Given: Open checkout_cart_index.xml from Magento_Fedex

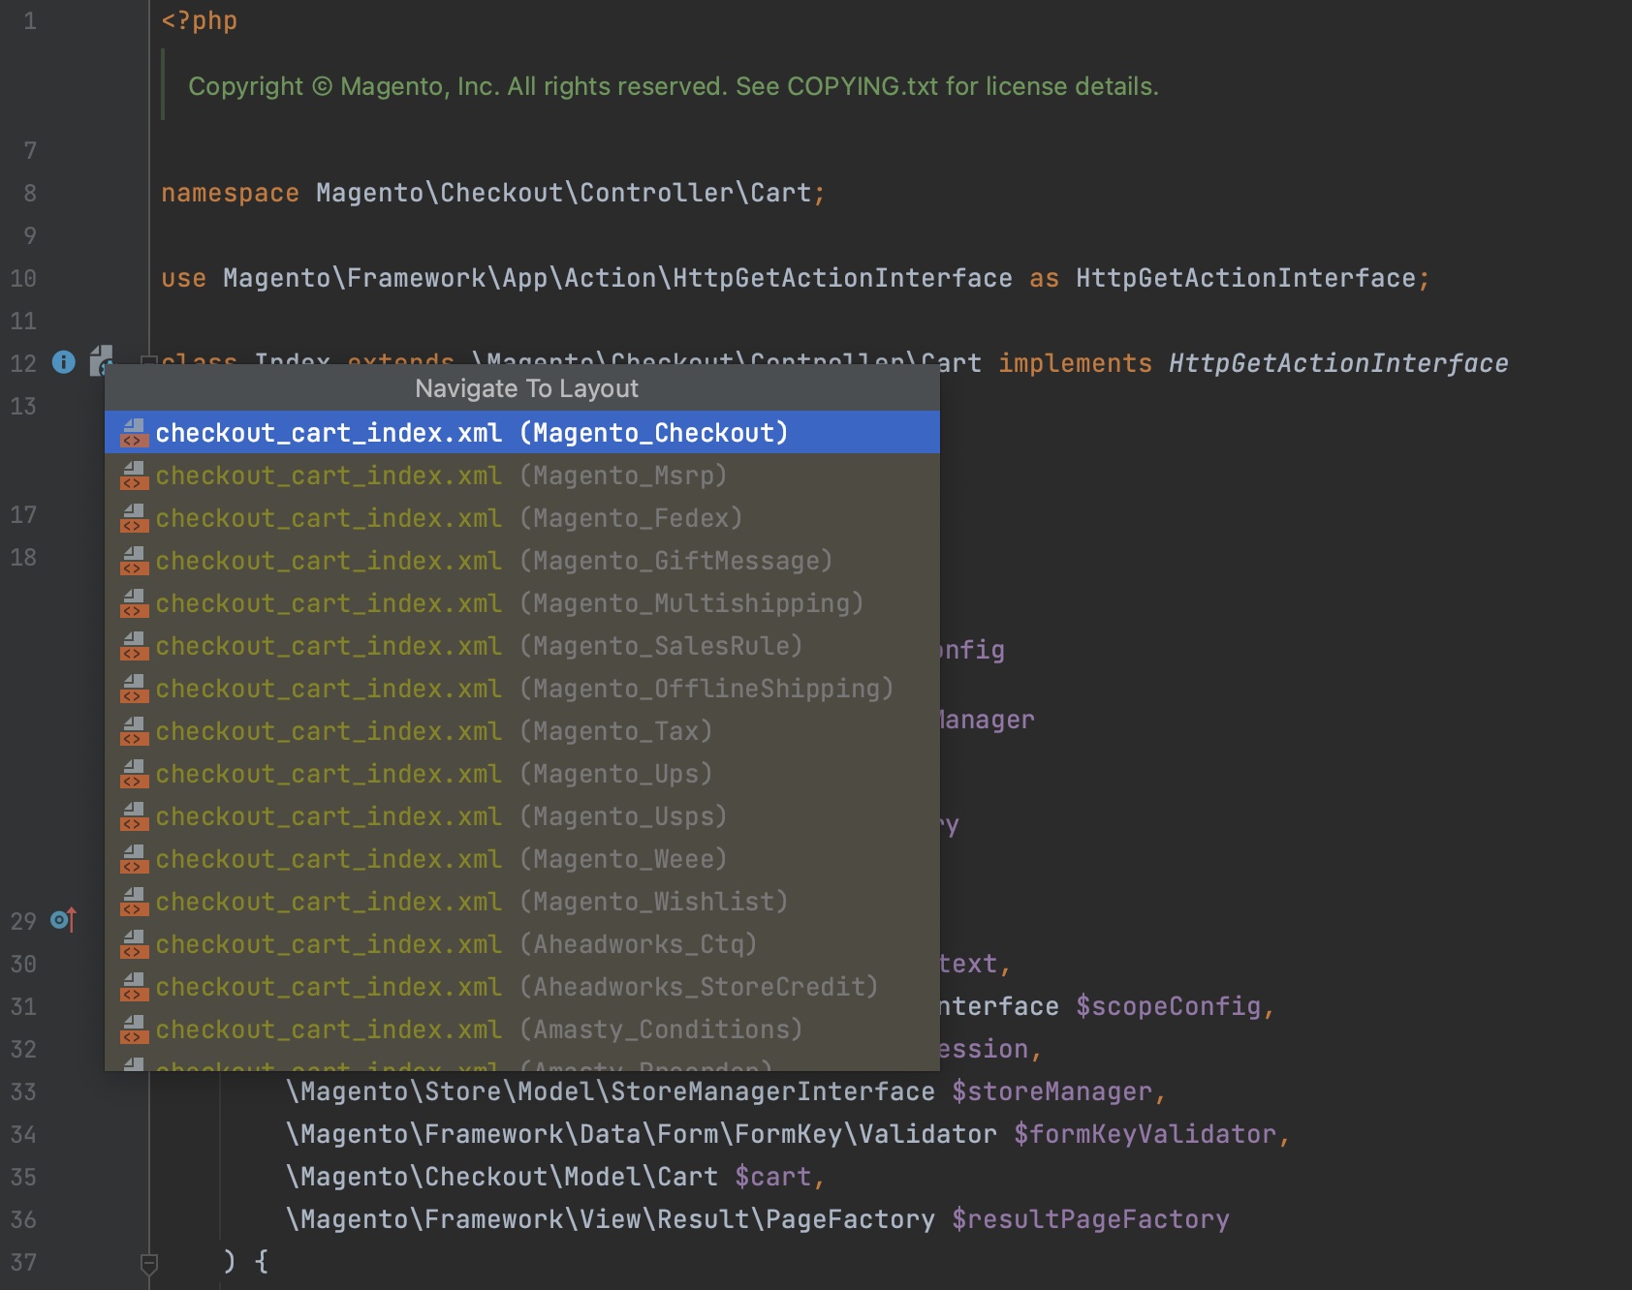Looking at the screenshot, I should point(521,517).
